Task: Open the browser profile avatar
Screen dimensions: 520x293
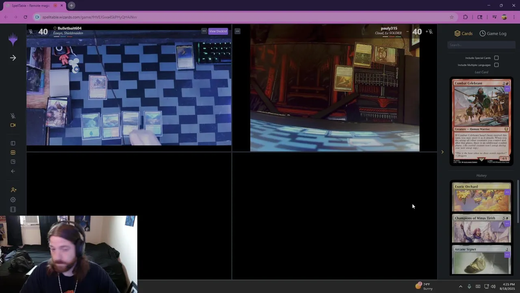Action: (504, 17)
